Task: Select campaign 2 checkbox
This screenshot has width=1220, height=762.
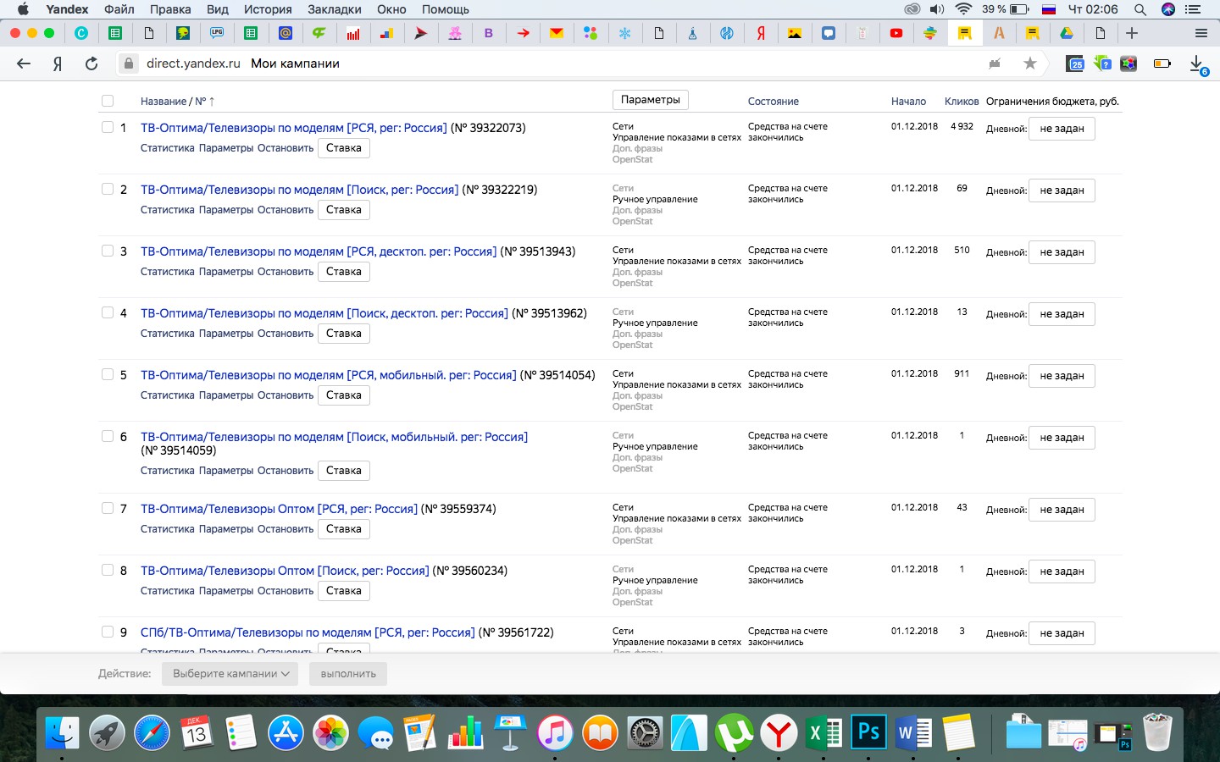Action: coord(108,189)
